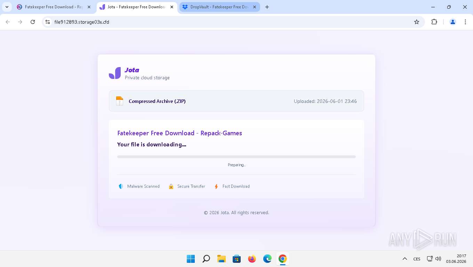Viewport: 473px width, 267px height.
Task: Click the Chrome taskbar icon
Action: click(x=282, y=259)
